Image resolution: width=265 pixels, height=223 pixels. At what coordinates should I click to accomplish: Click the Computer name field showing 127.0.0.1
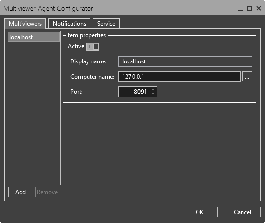pyautogui.click(x=179, y=77)
